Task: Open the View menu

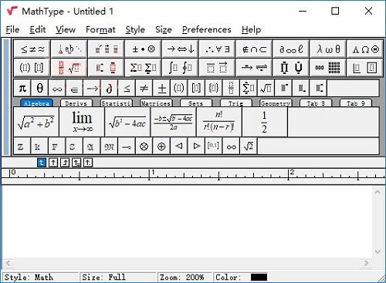Action: (66, 29)
